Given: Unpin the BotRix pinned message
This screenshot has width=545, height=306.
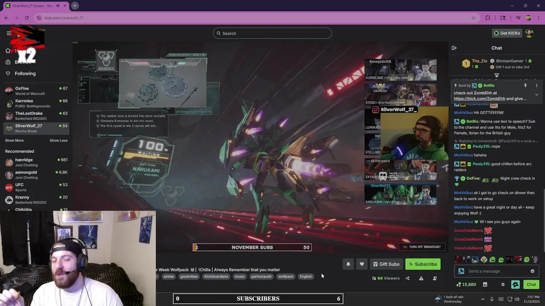Looking at the screenshot, I should point(525,85).
